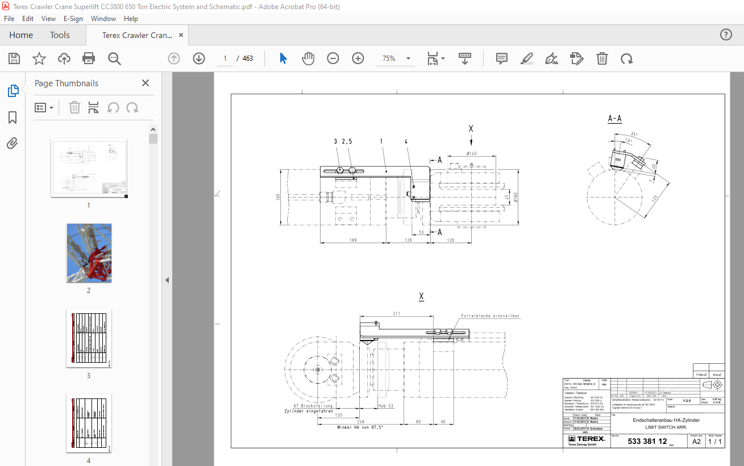Click the 'Page Thumbnails' panel title
The width and height of the screenshot is (744, 466).
(x=66, y=83)
